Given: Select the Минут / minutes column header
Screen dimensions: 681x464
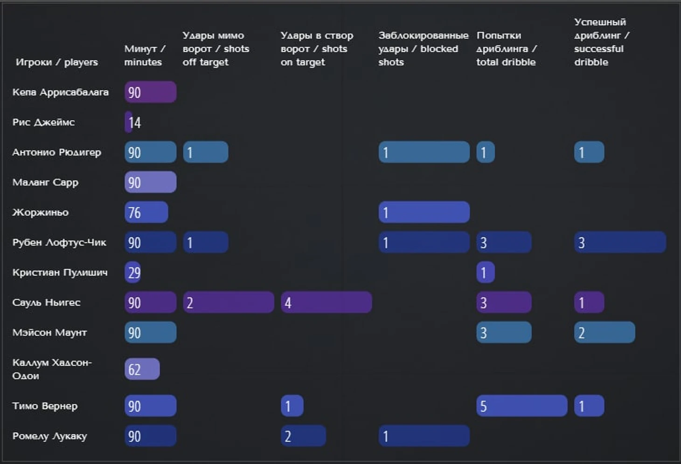Looking at the screenshot, I should [145, 55].
